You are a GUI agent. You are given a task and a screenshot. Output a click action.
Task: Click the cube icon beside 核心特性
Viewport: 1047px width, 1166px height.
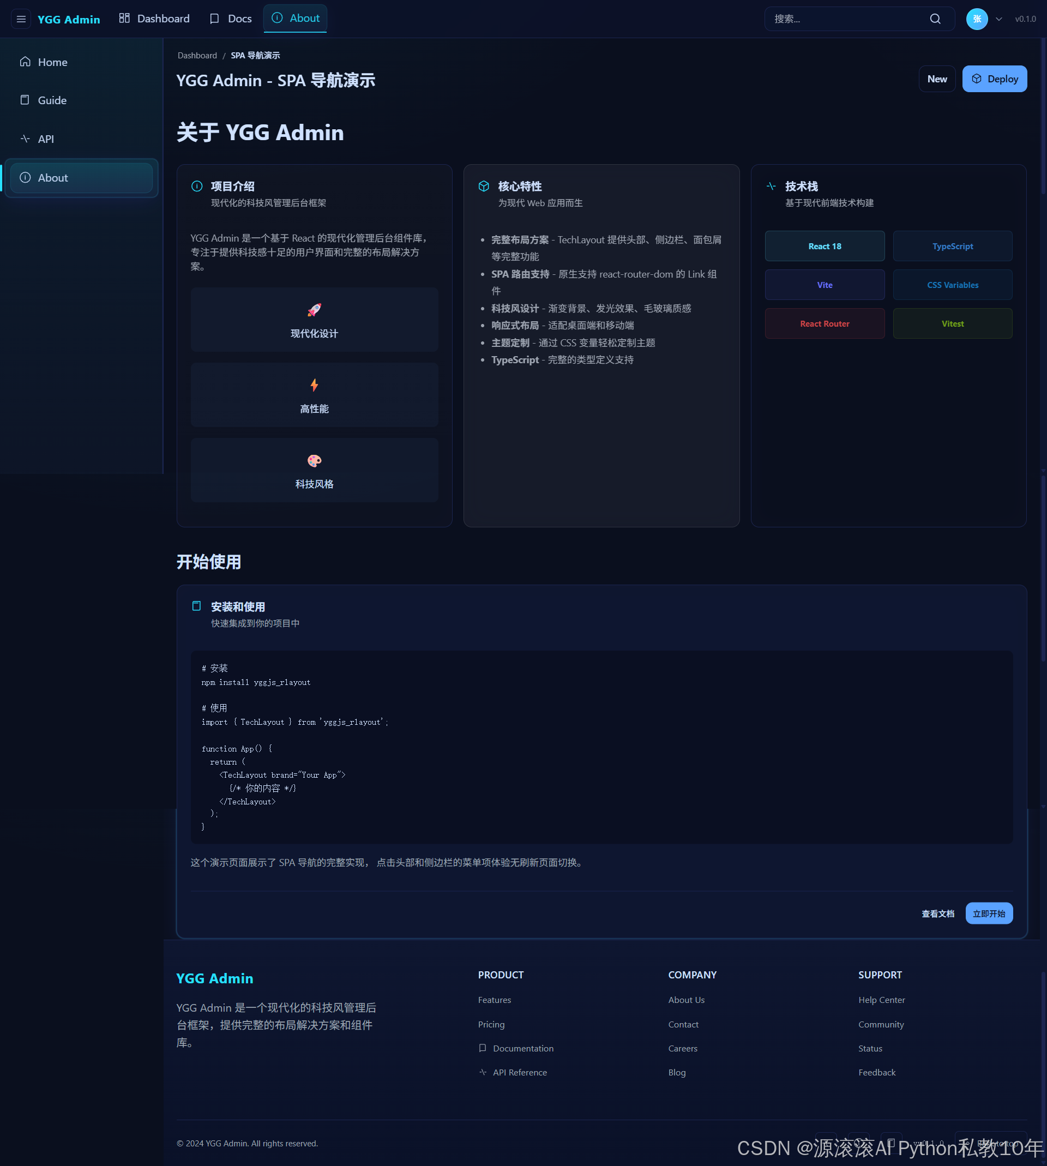[x=484, y=186]
